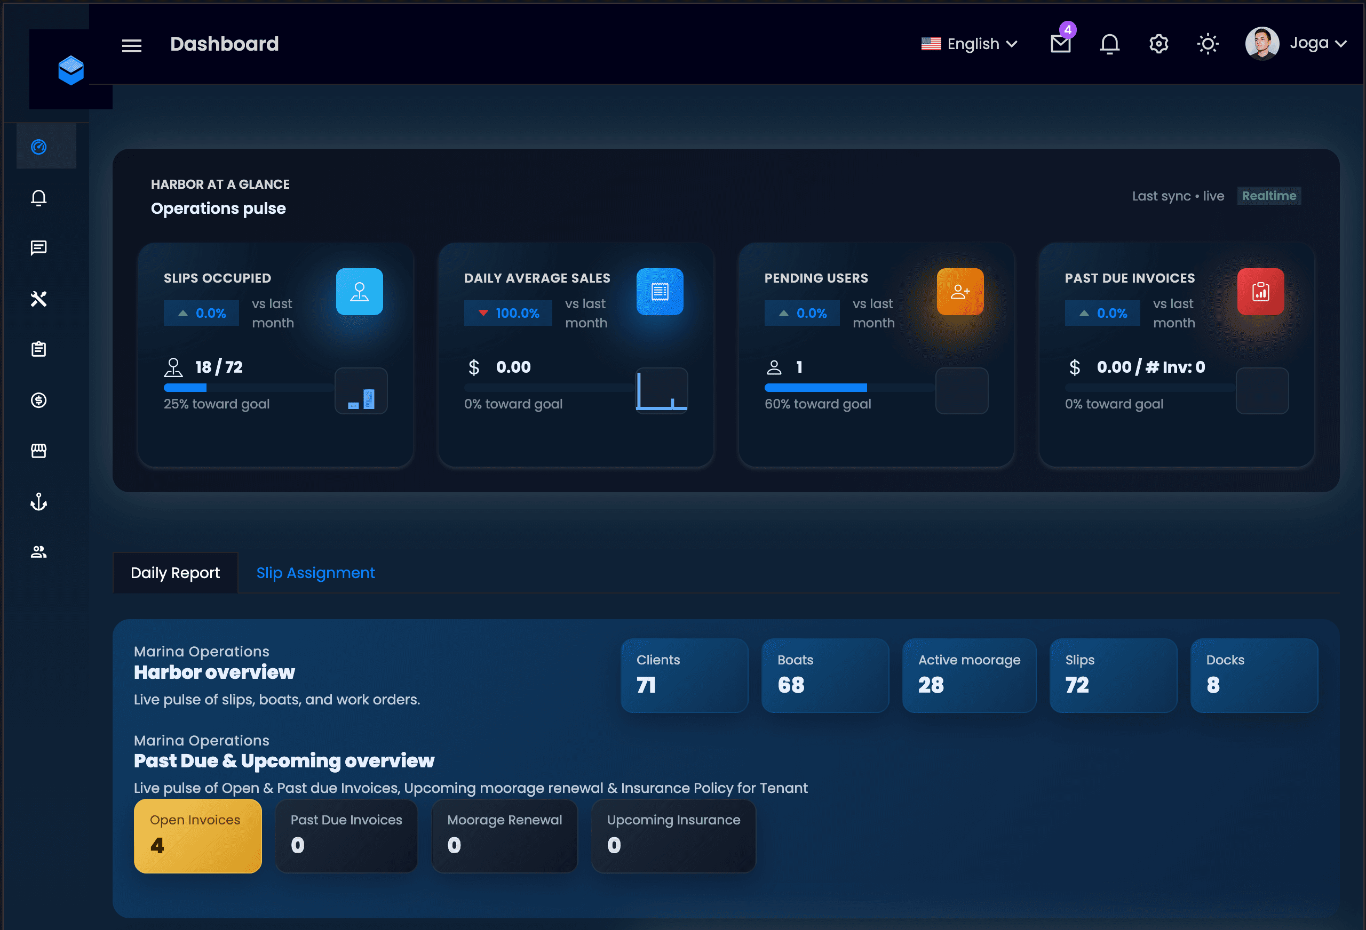Toggle the Realtime sync badge

(x=1268, y=196)
